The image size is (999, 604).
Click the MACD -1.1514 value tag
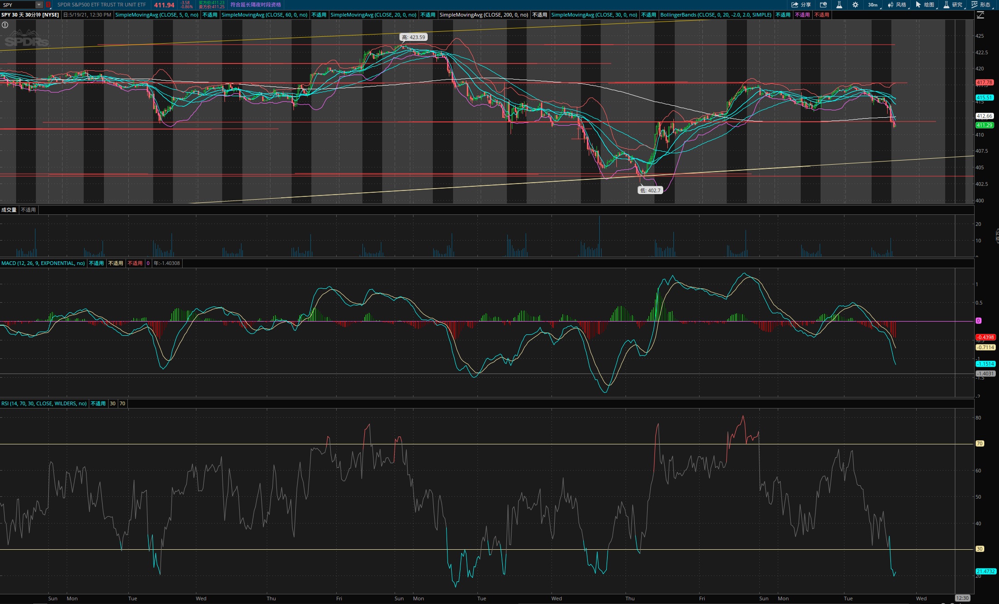pyautogui.click(x=986, y=364)
